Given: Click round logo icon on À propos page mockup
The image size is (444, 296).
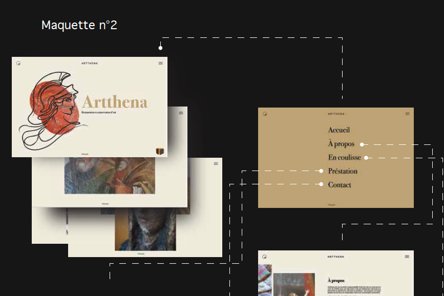Looking at the screenshot, I should tap(264, 257).
